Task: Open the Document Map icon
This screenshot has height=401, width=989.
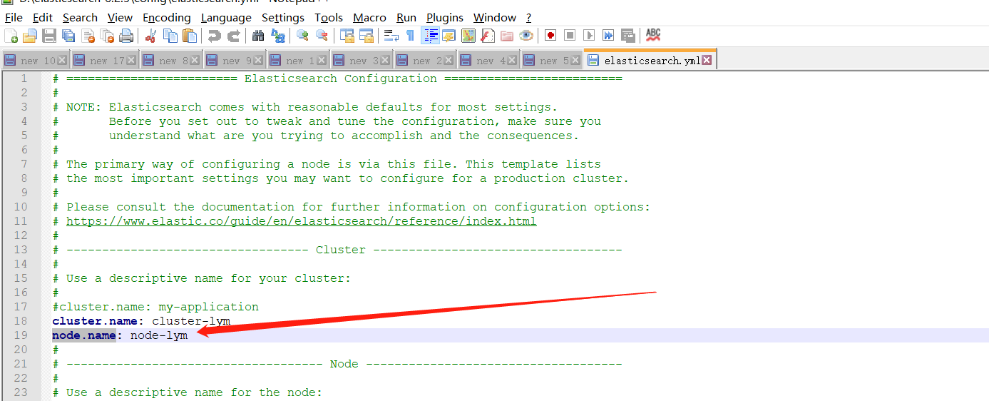Action: pos(468,35)
